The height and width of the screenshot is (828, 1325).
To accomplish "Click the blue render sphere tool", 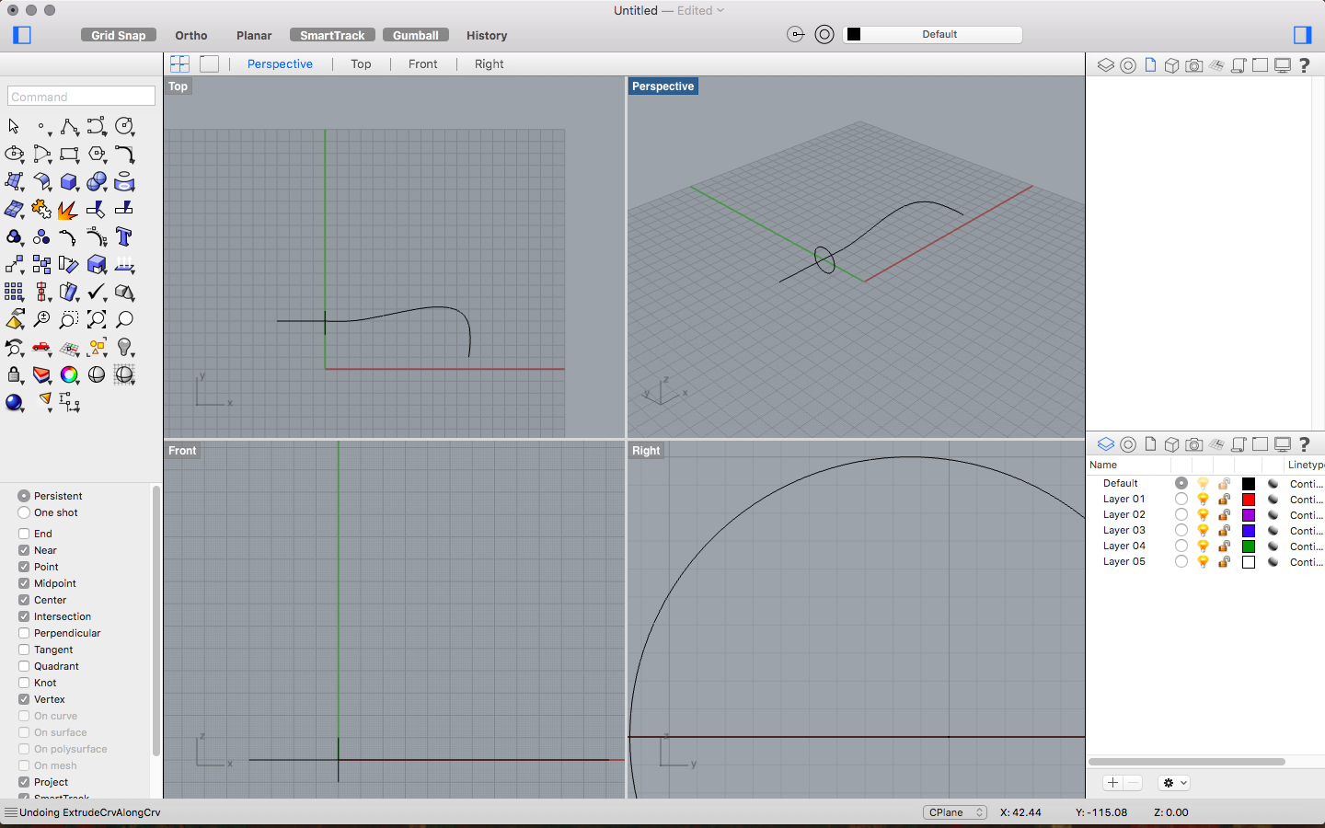I will 14,402.
